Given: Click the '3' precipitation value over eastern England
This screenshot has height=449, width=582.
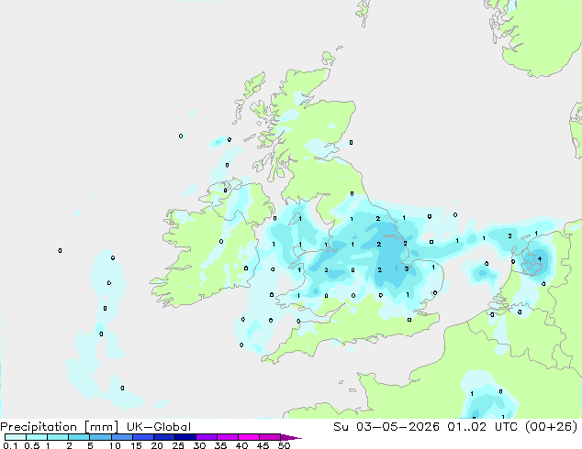Looking at the screenshot, I should 407,269.
